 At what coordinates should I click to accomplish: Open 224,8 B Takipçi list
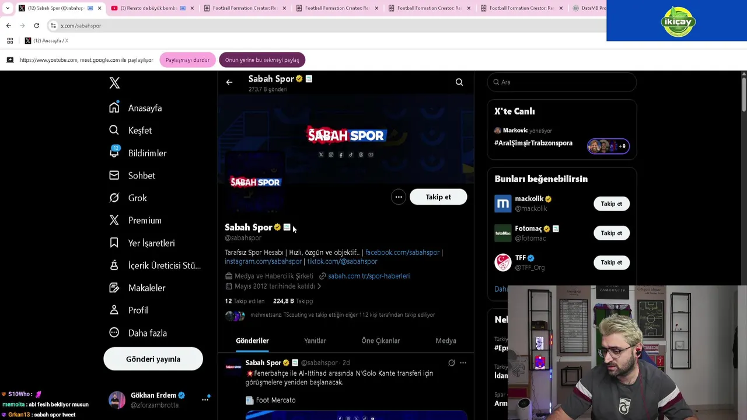click(x=293, y=301)
